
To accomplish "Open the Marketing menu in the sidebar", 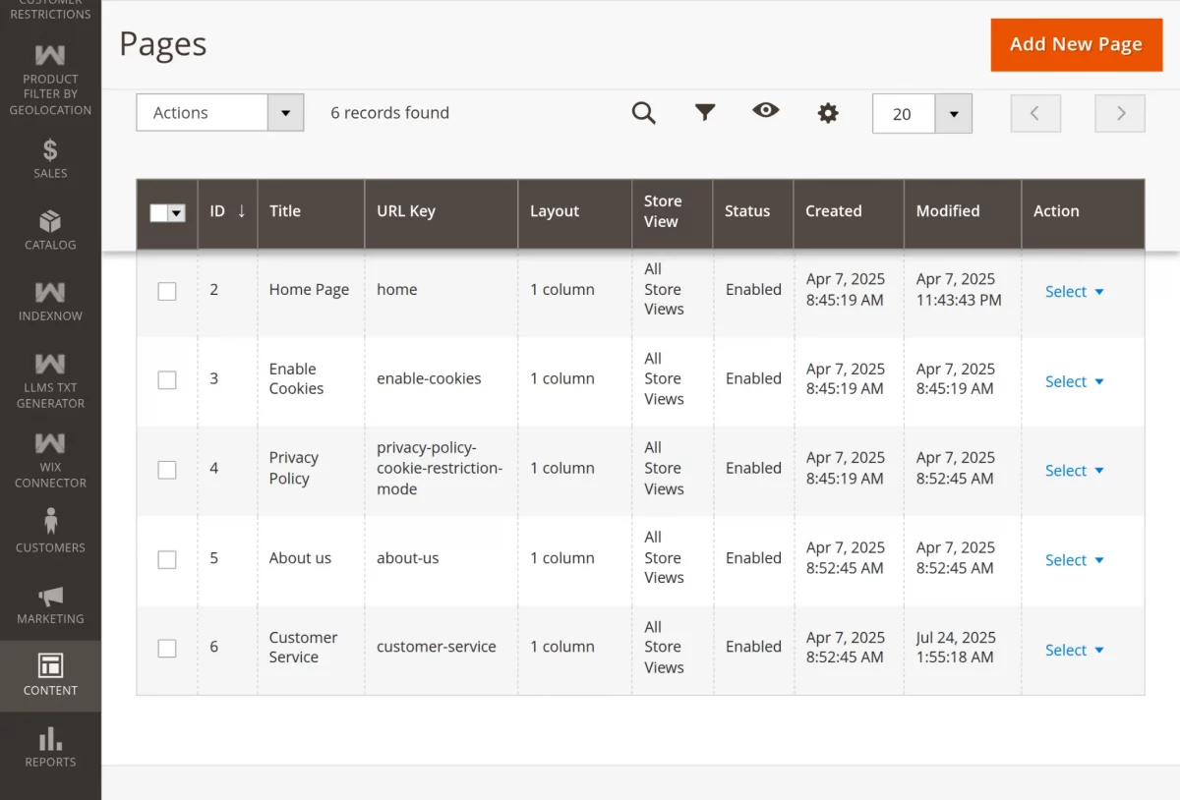I will pos(50,604).
